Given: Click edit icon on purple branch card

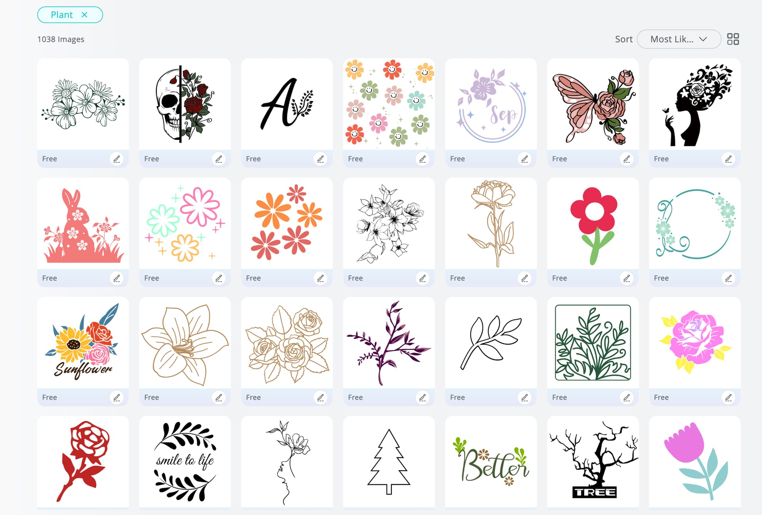Looking at the screenshot, I should [423, 397].
